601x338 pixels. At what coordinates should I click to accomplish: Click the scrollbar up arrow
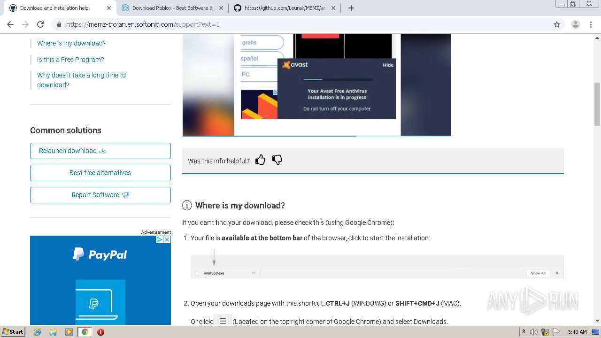point(597,37)
